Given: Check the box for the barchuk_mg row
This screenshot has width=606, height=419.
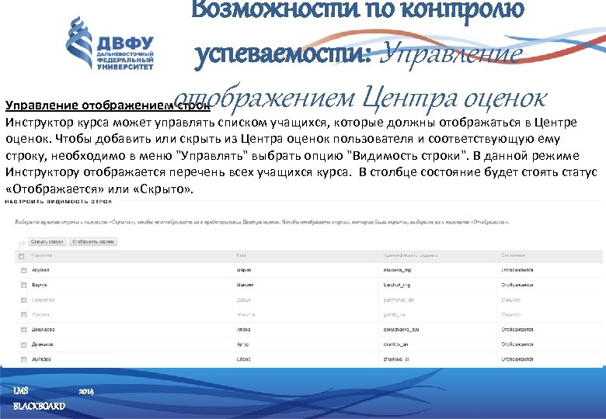Looking at the screenshot, I should [x=23, y=285].
